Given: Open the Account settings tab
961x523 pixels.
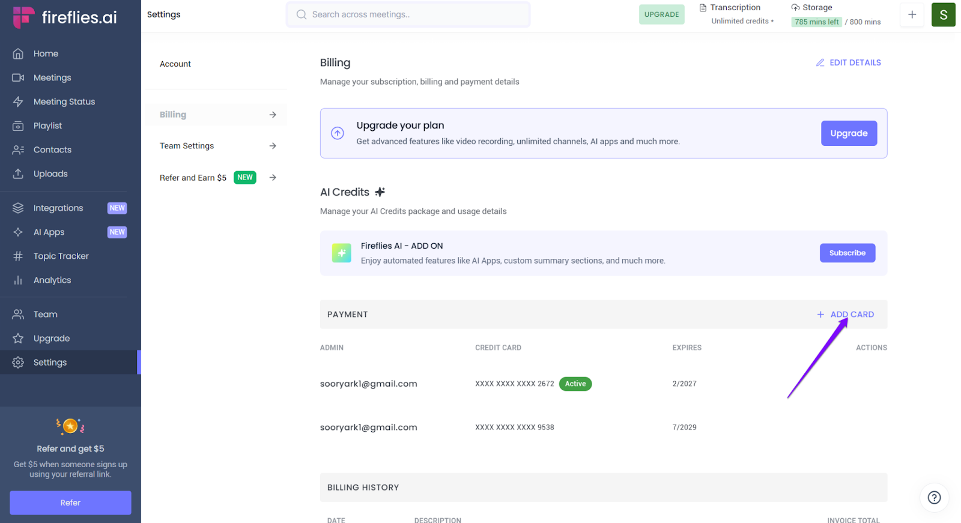Looking at the screenshot, I should point(175,64).
